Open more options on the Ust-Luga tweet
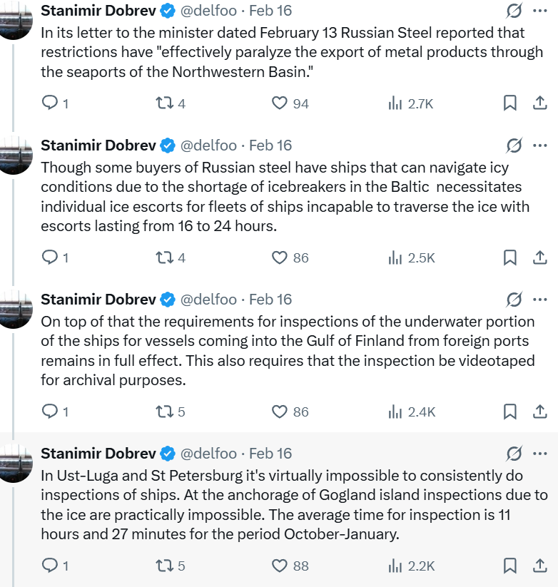Image resolution: width=558 pixels, height=587 pixels. coord(540,454)
